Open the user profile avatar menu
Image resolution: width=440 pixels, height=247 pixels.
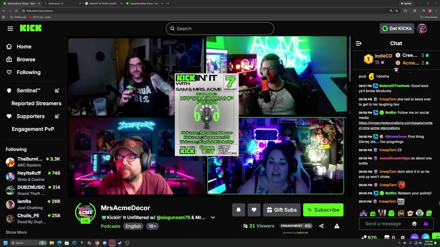point(422,28)
